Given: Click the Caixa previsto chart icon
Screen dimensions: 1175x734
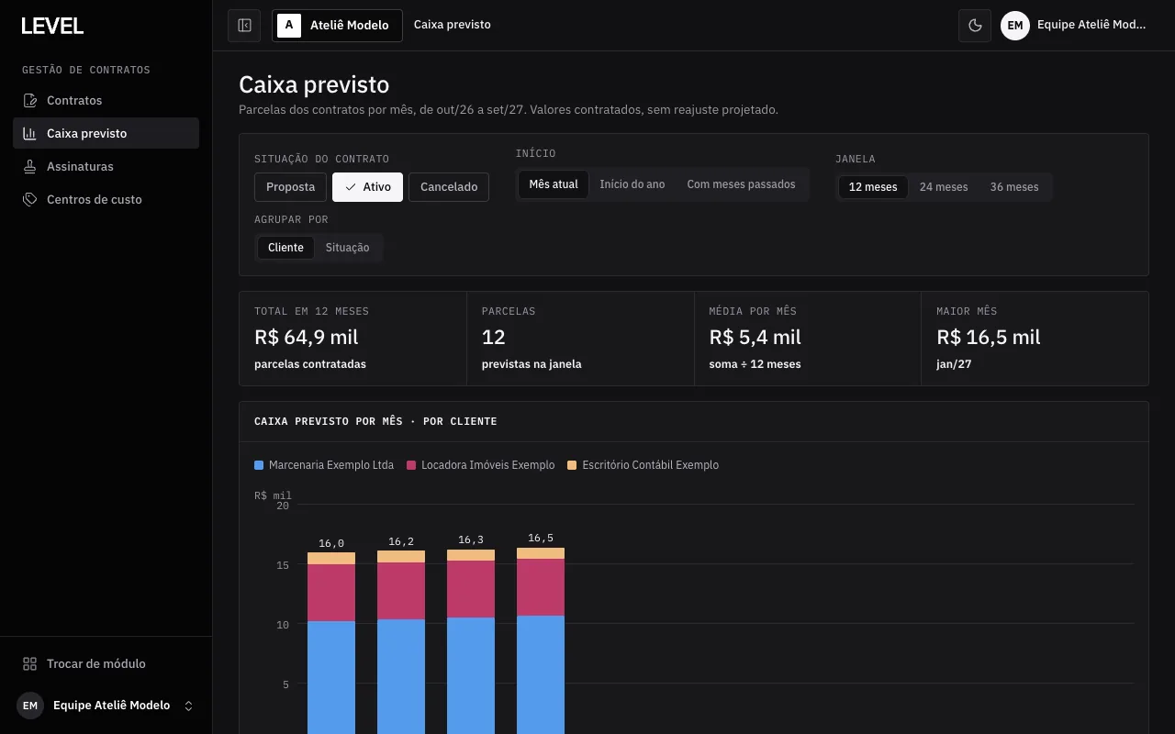Looking at the screenshot, I should [x=30, y=133].
